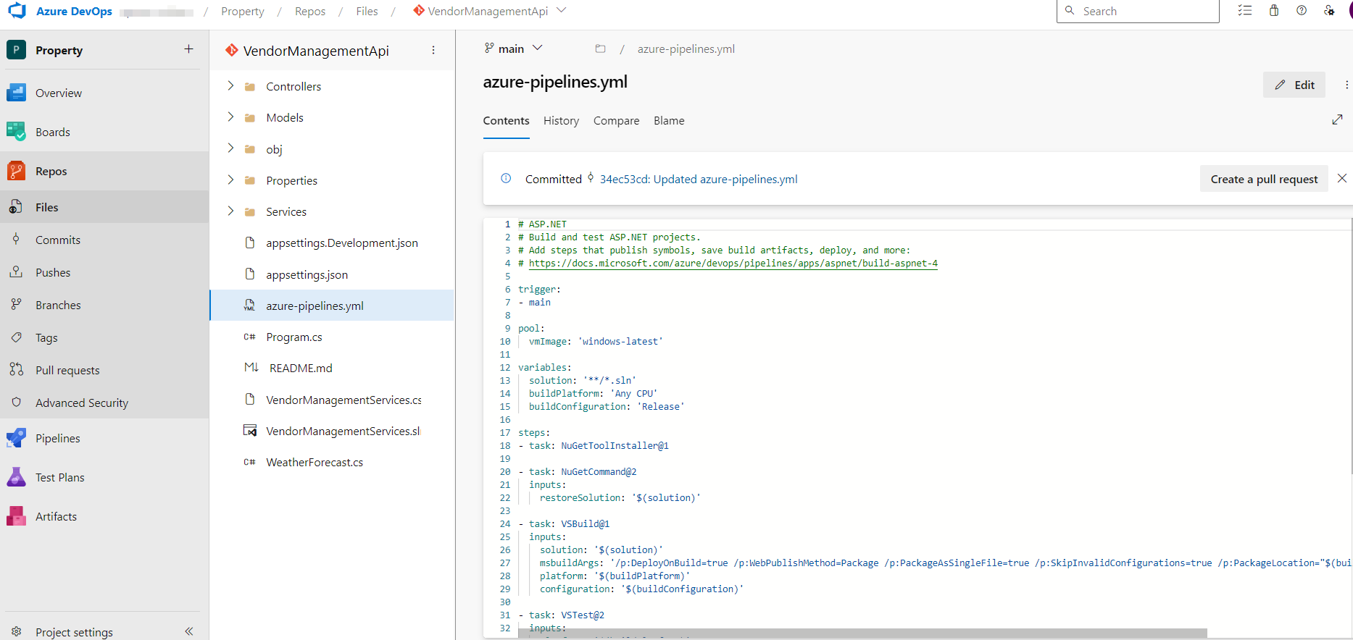The width and height of the screenshot is (1353, 640).
Task: Open the main branch selector dropdown
Action: pos(513,49)
